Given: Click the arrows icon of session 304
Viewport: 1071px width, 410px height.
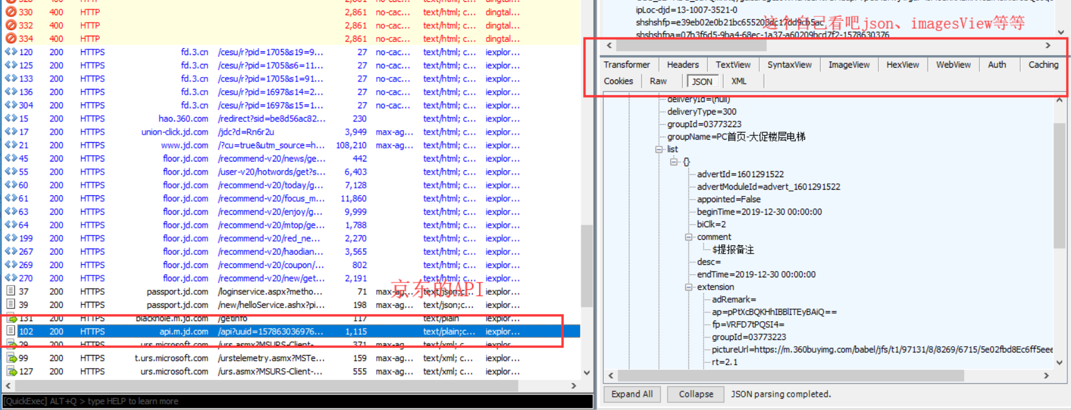Looking at the screenshot, I should (11, 105).
